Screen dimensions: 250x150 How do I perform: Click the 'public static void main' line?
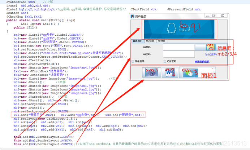(x=41, y=20)
